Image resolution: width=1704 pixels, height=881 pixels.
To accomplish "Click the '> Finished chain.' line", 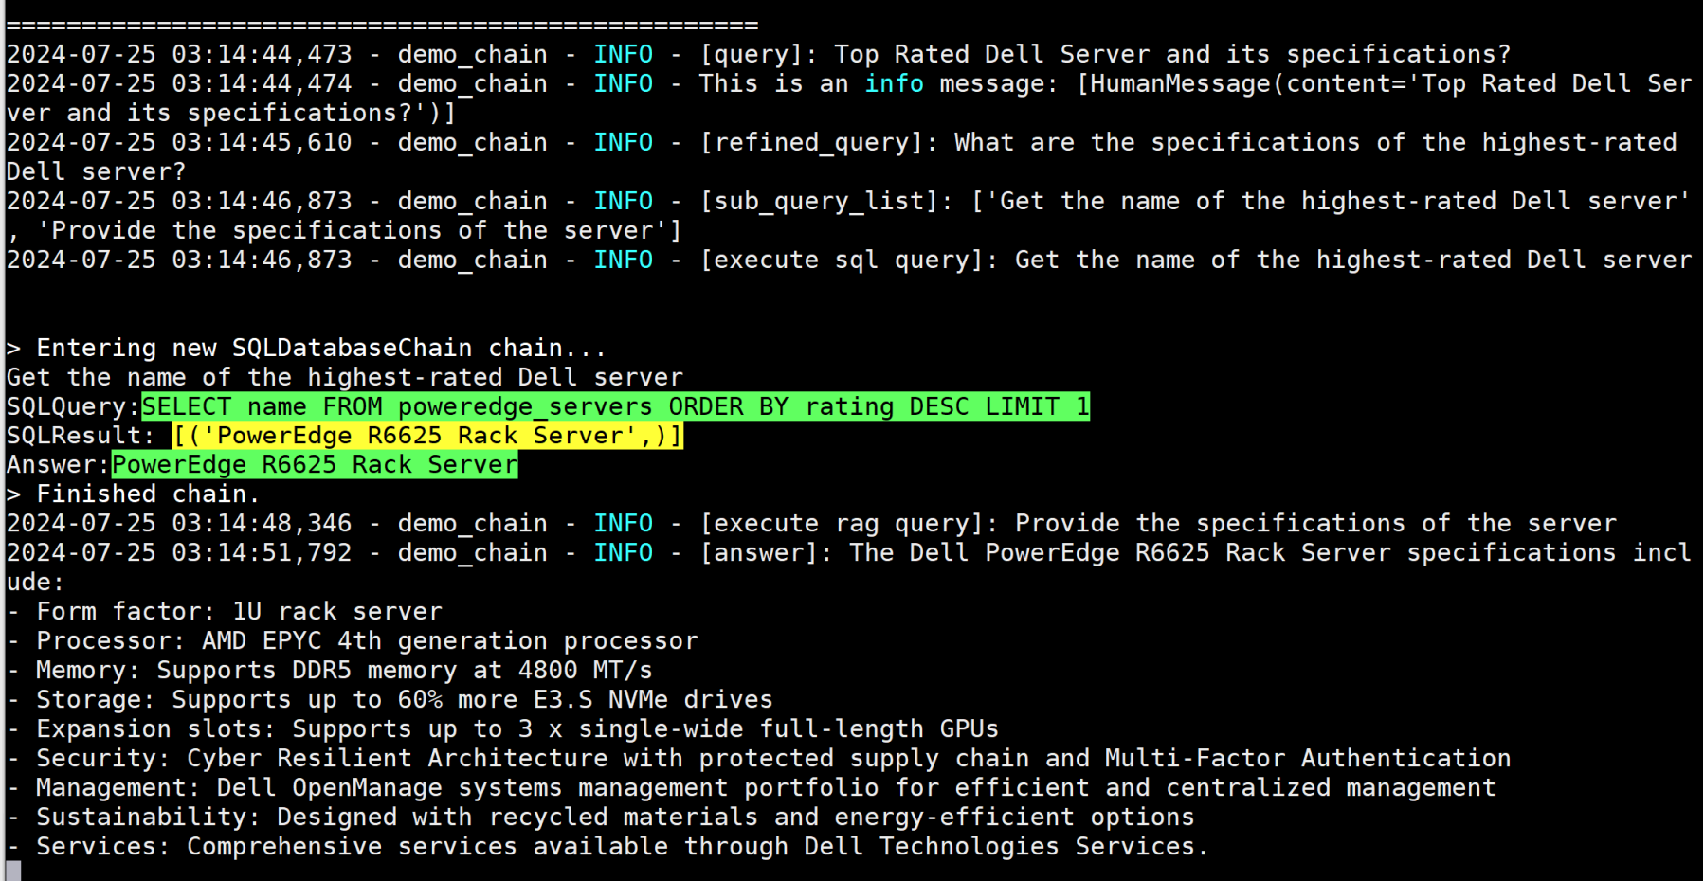I will (x=133, y=494).
